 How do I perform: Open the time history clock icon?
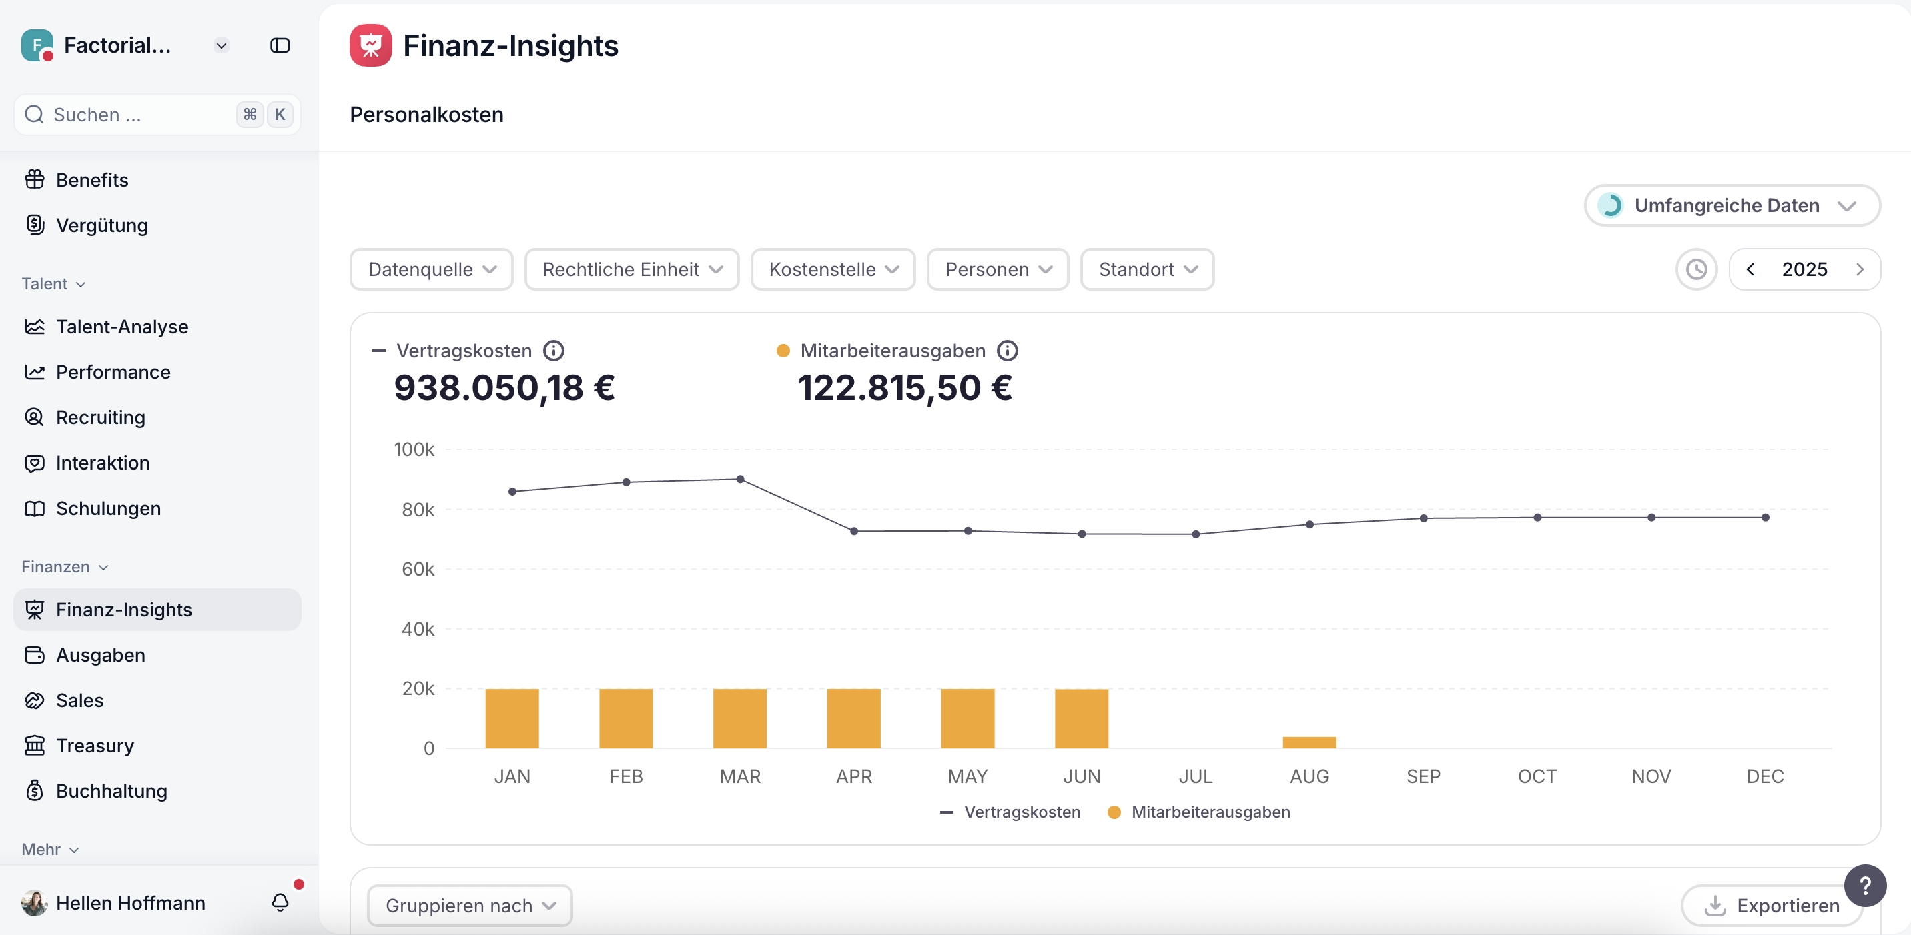tap(1696, 269)
